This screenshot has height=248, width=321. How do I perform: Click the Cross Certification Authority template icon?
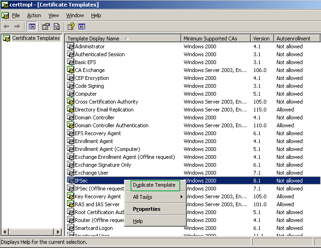coord(71,101)
